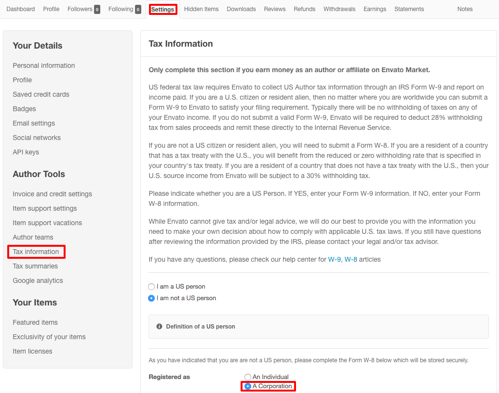Choose 'A Corporation' registration type

click(x=248, y=386)
